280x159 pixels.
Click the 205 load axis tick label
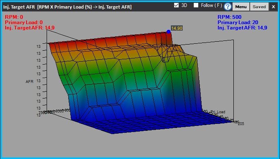coord(241,123)
